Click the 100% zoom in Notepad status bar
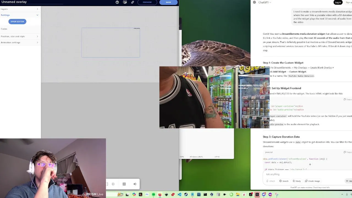Viewport: 352px width, 198px height. point(182,157)
